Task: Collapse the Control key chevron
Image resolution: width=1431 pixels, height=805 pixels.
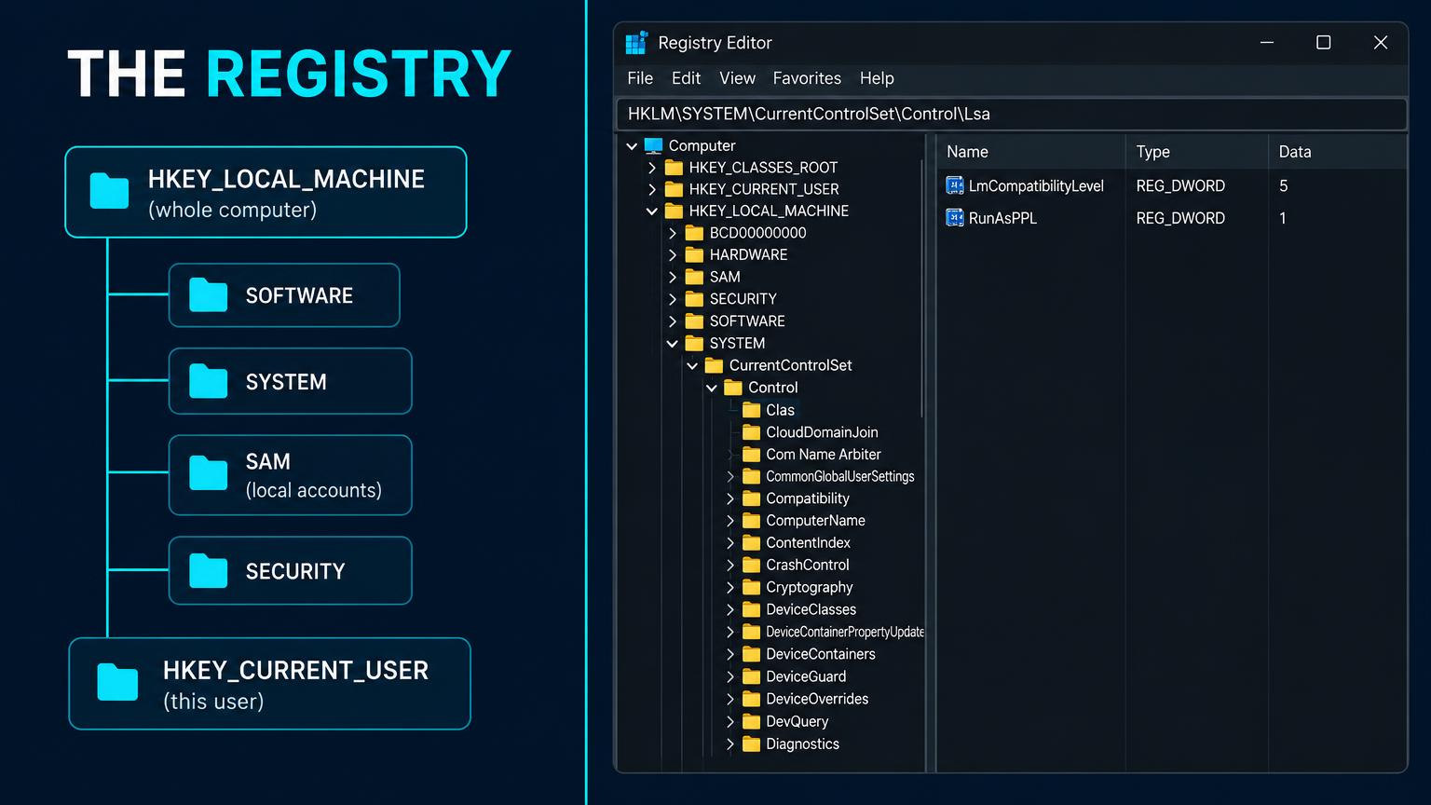Action: 712,388
